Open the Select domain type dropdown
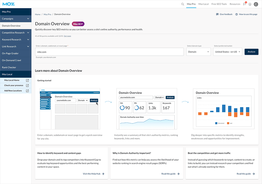The height and width of the screenshot is (184, 262). pos(199,52)
